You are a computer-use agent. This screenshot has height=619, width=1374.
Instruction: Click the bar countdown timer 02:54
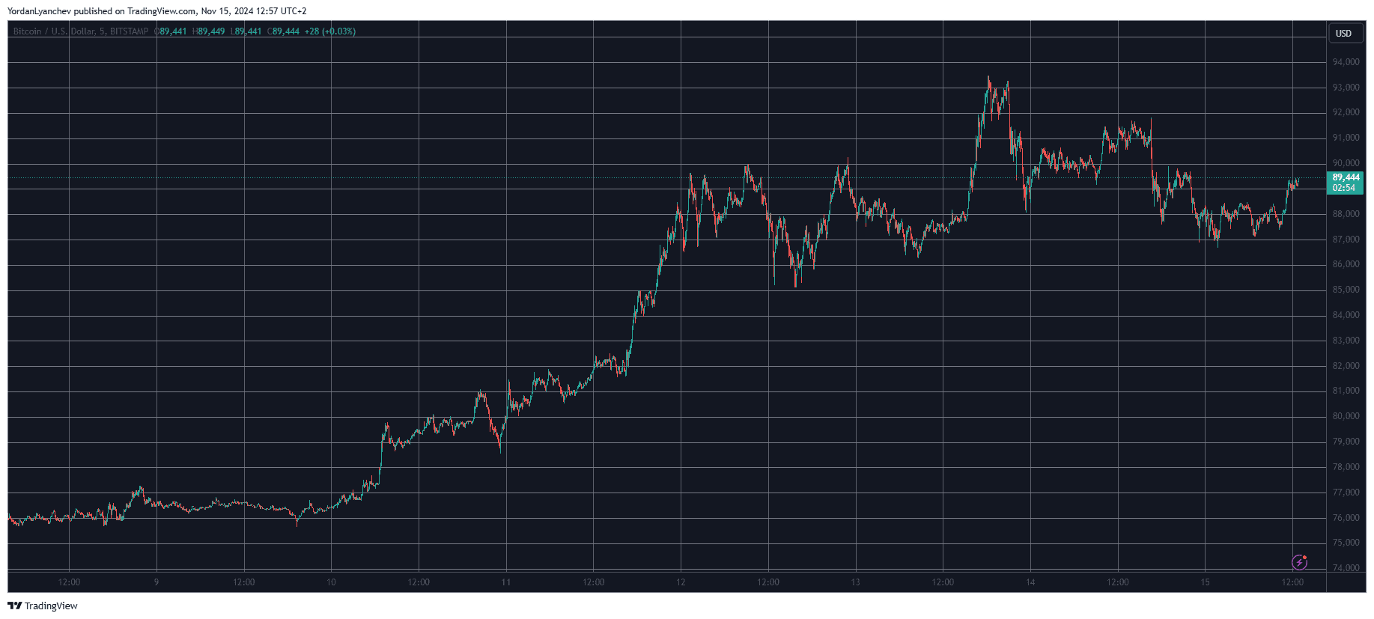pos(1343,188)
